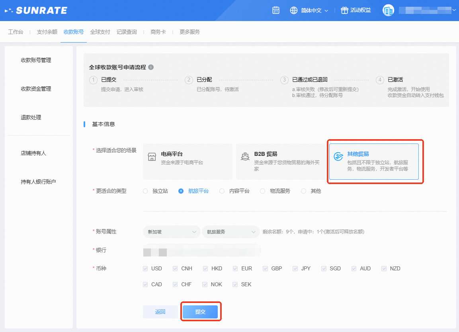Click the 返回 back button
Screen dimensions: 459x332
point(160,312)
